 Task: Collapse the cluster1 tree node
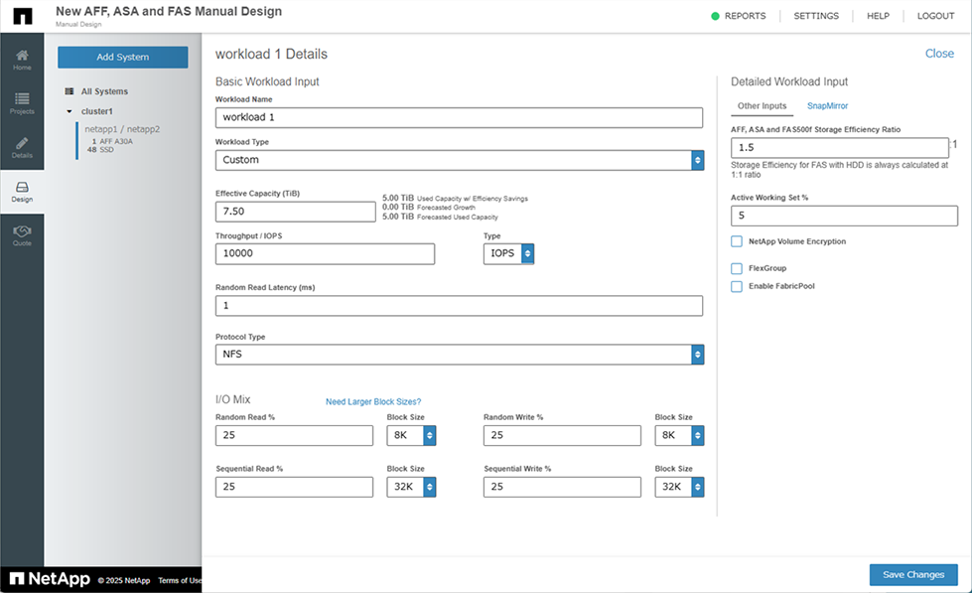click(x=69, y=111)
